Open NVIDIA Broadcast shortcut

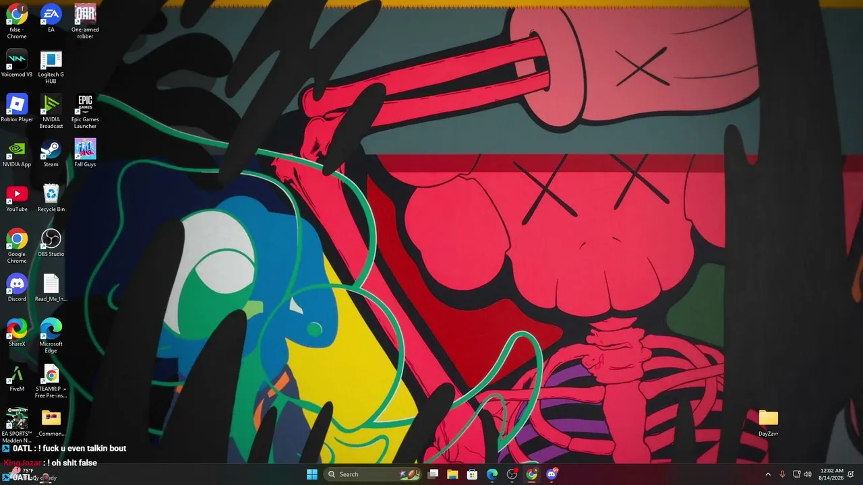click(51, 111)
